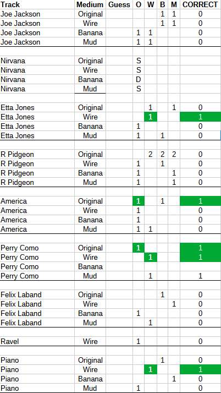Select the Nirvana Banana cell containing D
Viewport: 221px width, 393px height.
(139, 80)
